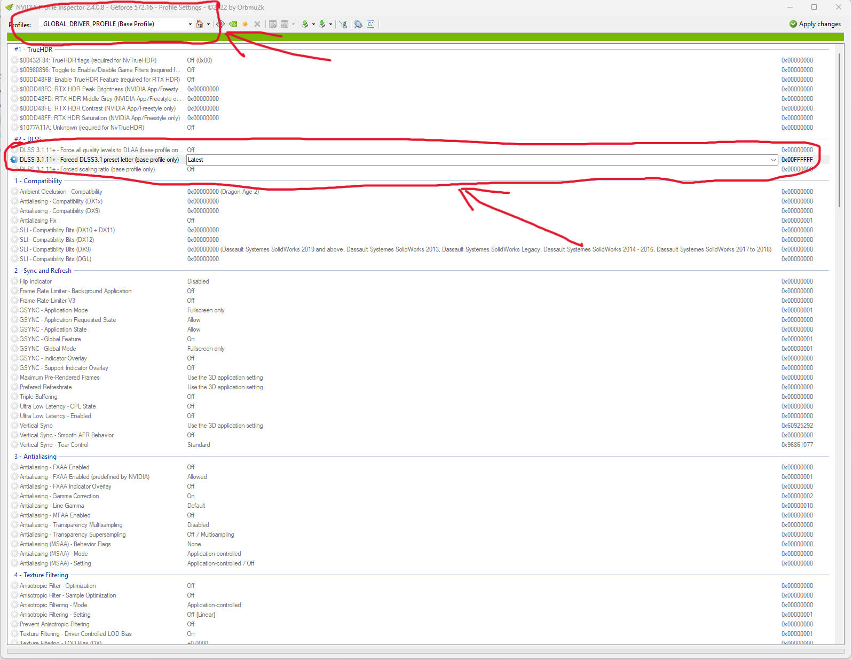This screenshot has width=852, height=660.
Task: Click the export profiles icon
Action: tap(305, 24)
